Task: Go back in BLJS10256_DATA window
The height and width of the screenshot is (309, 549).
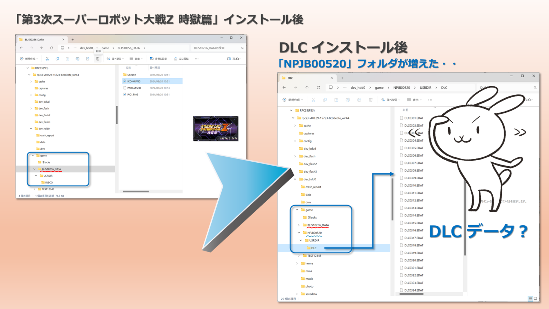Action: click(x=21, y=48)
